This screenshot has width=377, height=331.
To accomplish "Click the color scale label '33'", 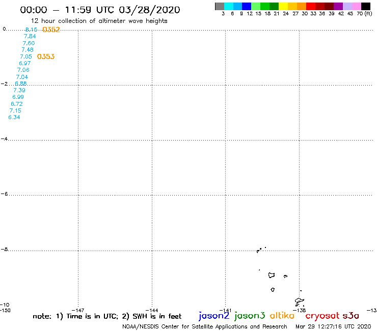I will 313,13.
